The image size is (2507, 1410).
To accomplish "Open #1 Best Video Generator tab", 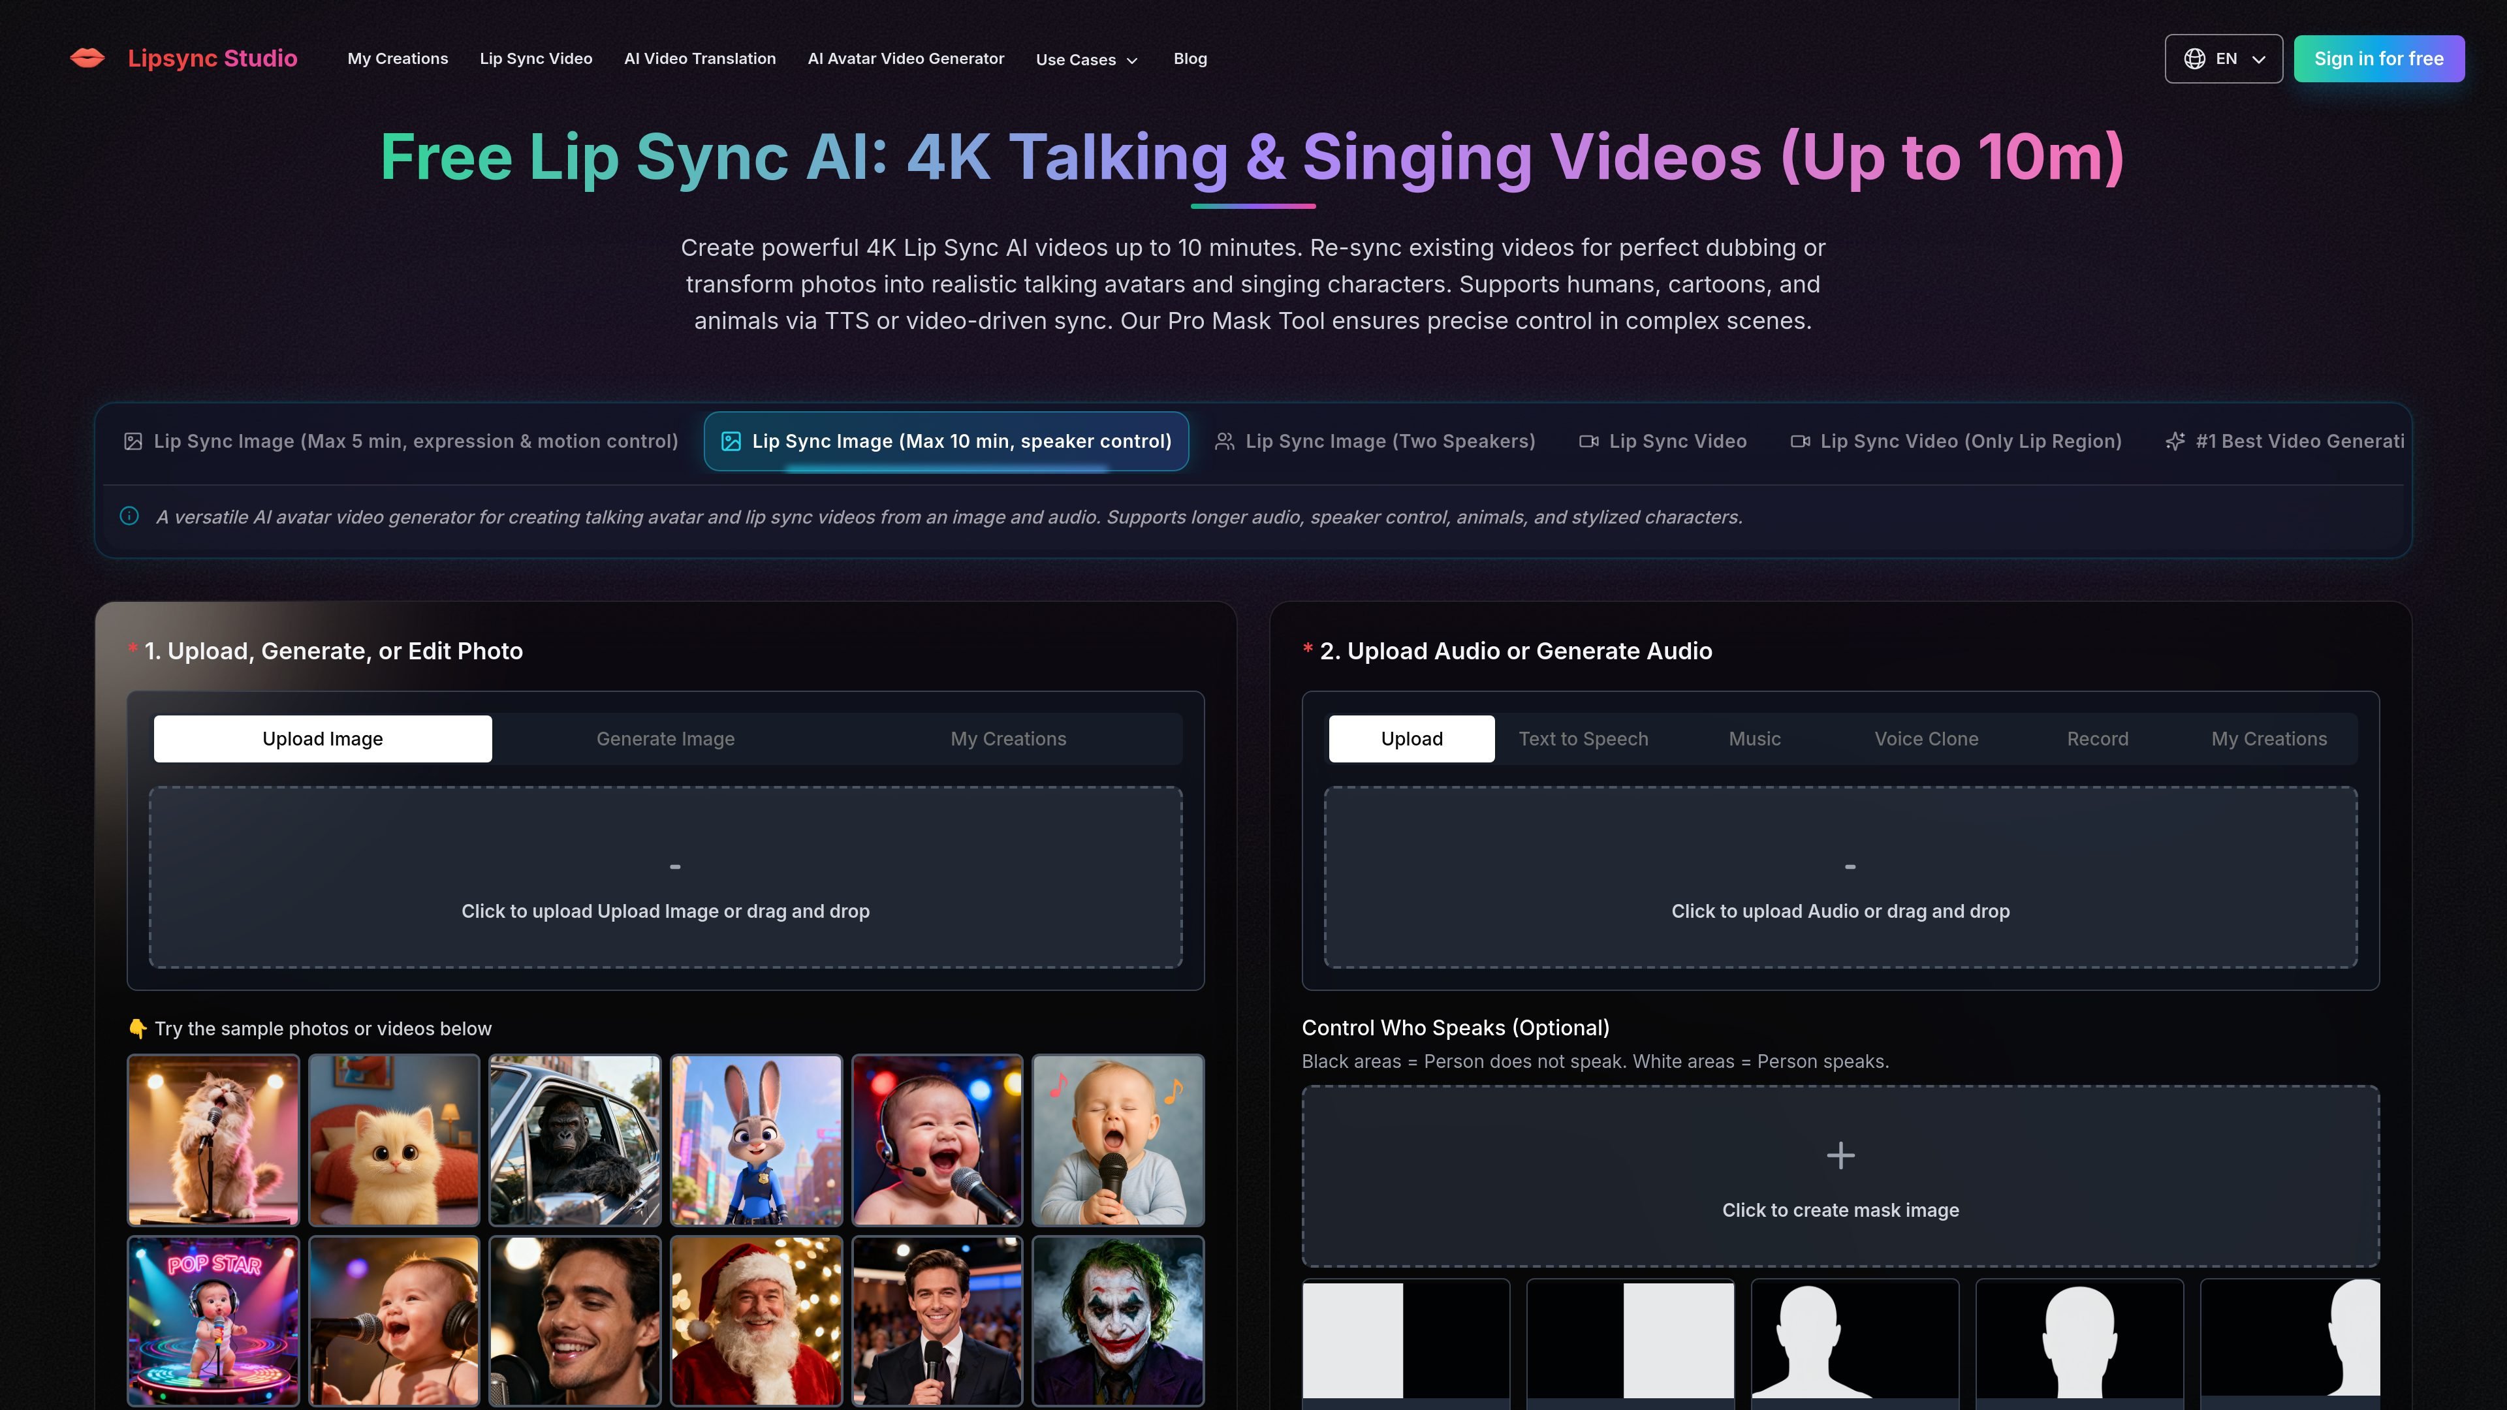I will coord(2284,442).
